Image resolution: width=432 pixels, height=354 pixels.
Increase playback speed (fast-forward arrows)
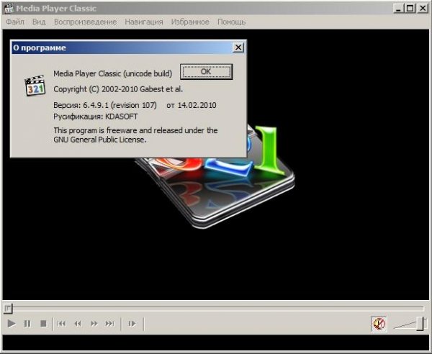point(94,324)
